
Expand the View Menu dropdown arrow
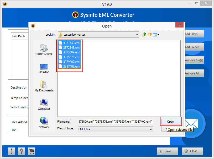coord(158,34)
